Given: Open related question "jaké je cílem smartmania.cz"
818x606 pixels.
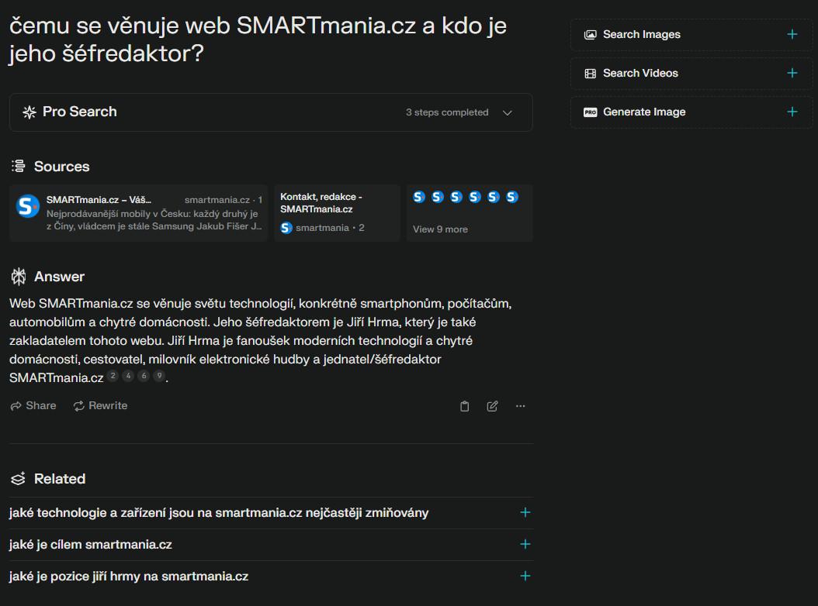Looking at the screenshot, I should coord(90,545).
